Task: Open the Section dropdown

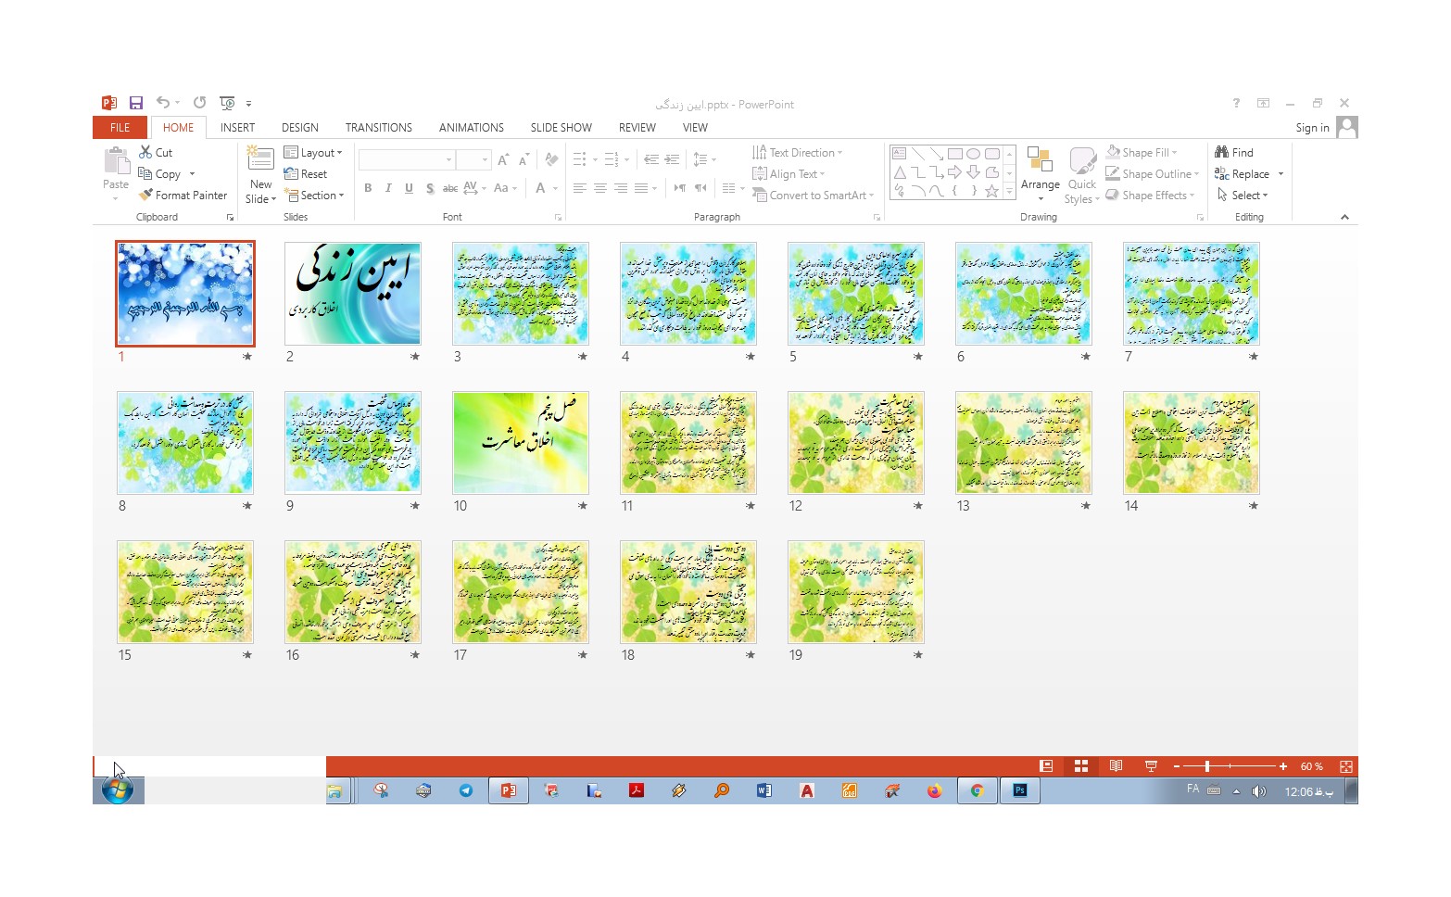Action: (x=314, y=195)
